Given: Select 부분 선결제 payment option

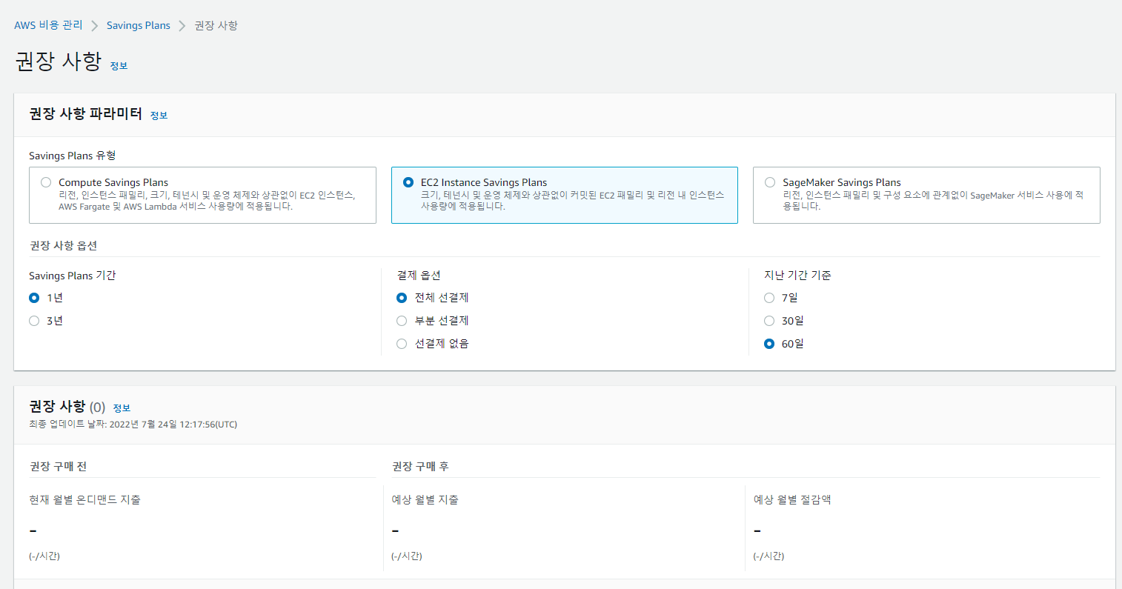Looking at the screenshot, I should tap(402, 321).
